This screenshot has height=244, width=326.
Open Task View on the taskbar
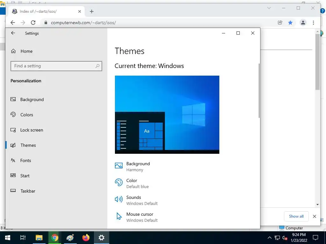pos(23,238)
